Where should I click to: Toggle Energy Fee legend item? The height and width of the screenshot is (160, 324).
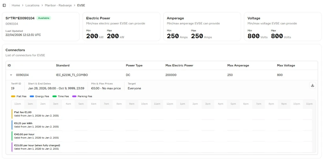pyautogui.click(x=40, y=96)
